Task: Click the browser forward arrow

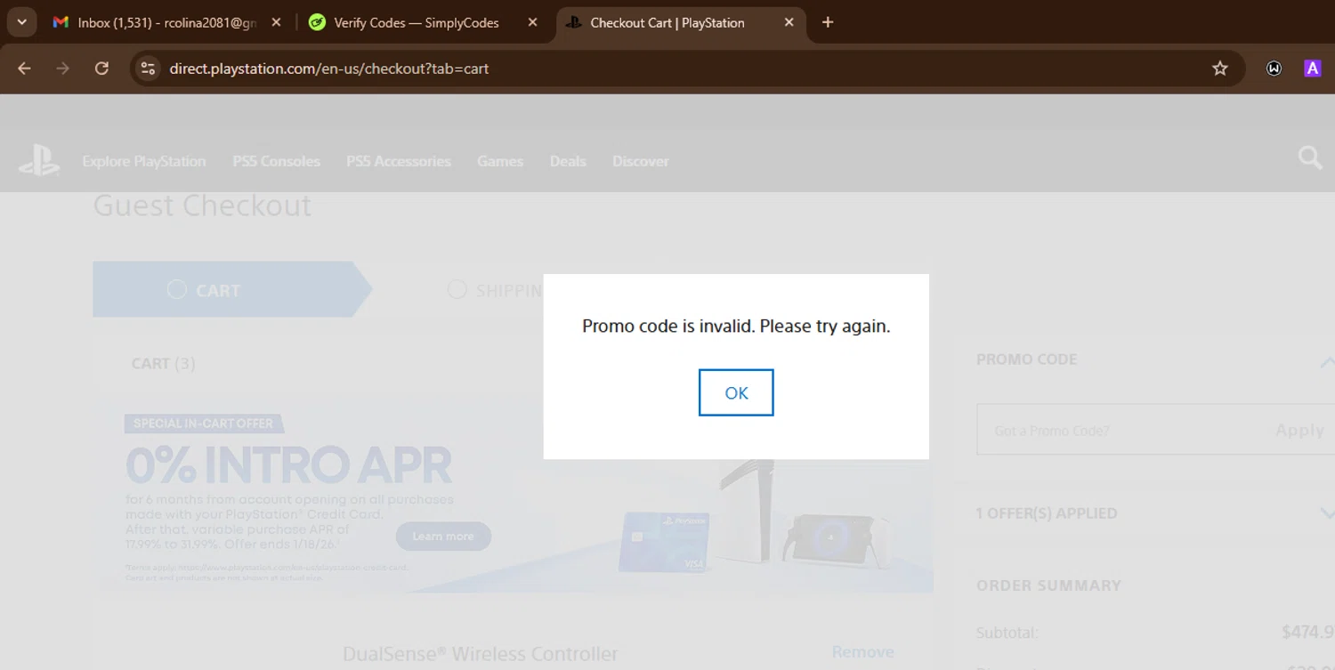Action: [62, 69]
